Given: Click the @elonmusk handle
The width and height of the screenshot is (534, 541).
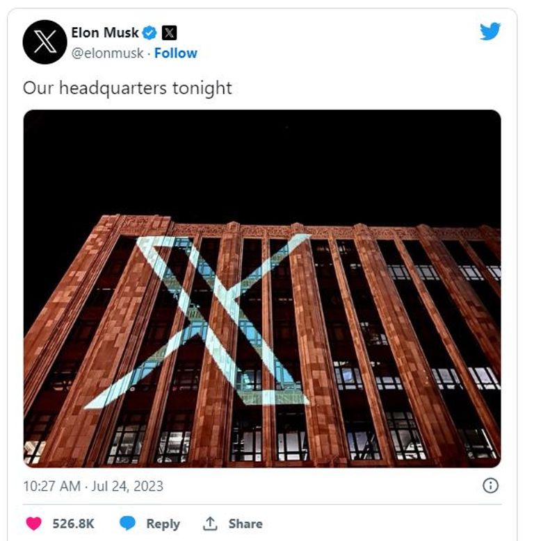Looking at the screenshot, I should (109, 53).
